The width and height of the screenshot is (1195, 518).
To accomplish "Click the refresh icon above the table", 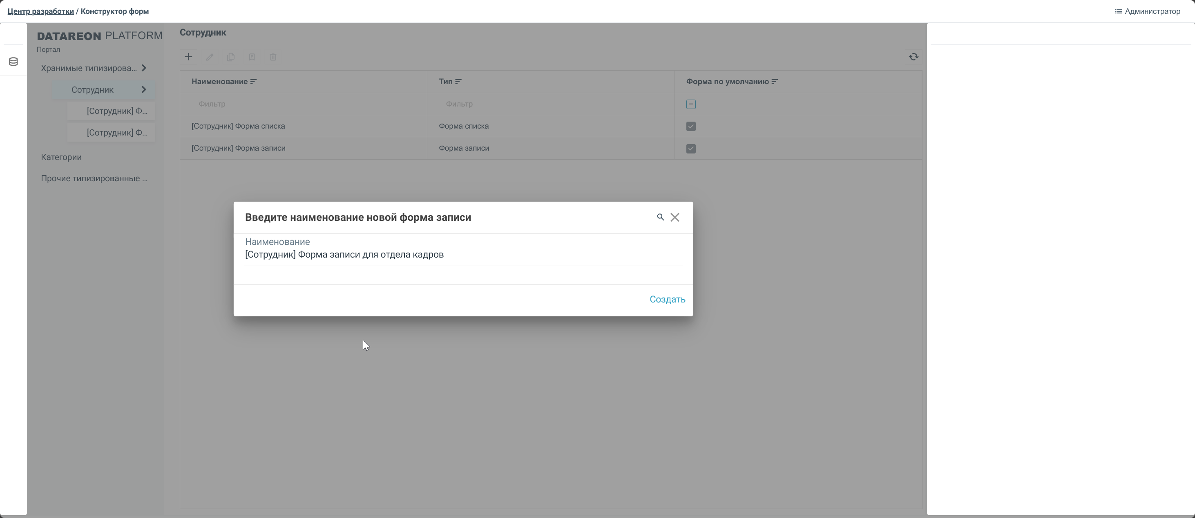I will tap(914, 57).
